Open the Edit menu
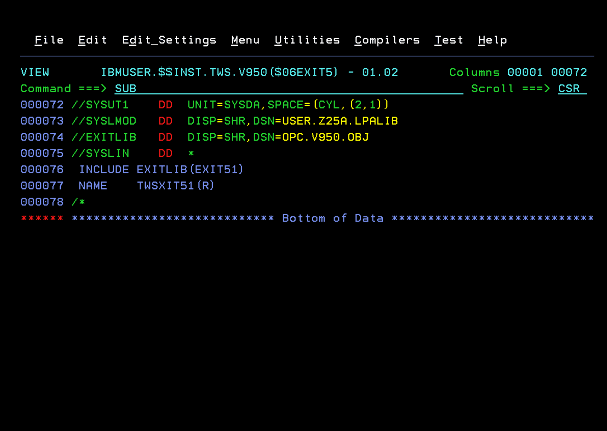The width and height of the screenshot is (607, 431). 92,40
